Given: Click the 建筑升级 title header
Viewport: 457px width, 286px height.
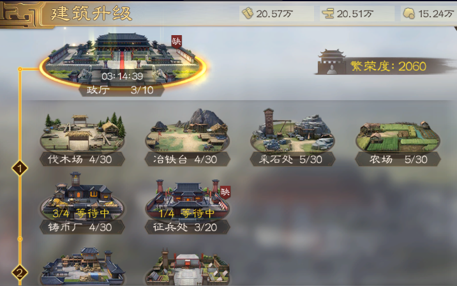Looking at the screenshot, I should tap(91, 13).
